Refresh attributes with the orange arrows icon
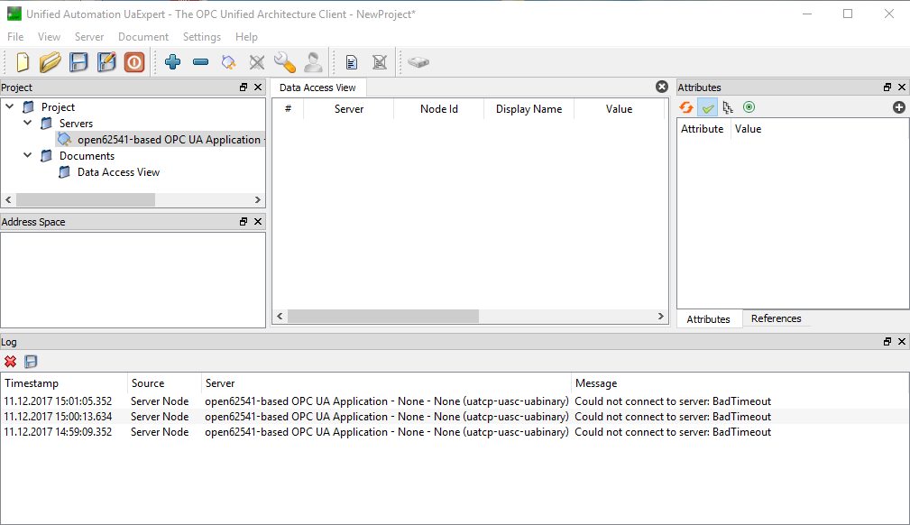 [685, 107]
